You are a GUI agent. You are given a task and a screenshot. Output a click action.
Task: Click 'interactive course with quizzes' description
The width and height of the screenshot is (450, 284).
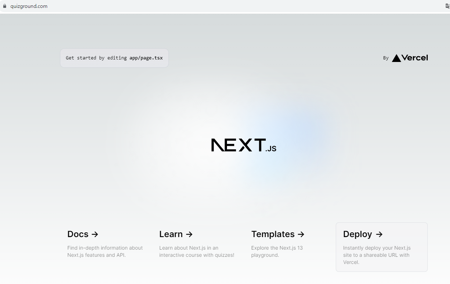coord(197,251)
